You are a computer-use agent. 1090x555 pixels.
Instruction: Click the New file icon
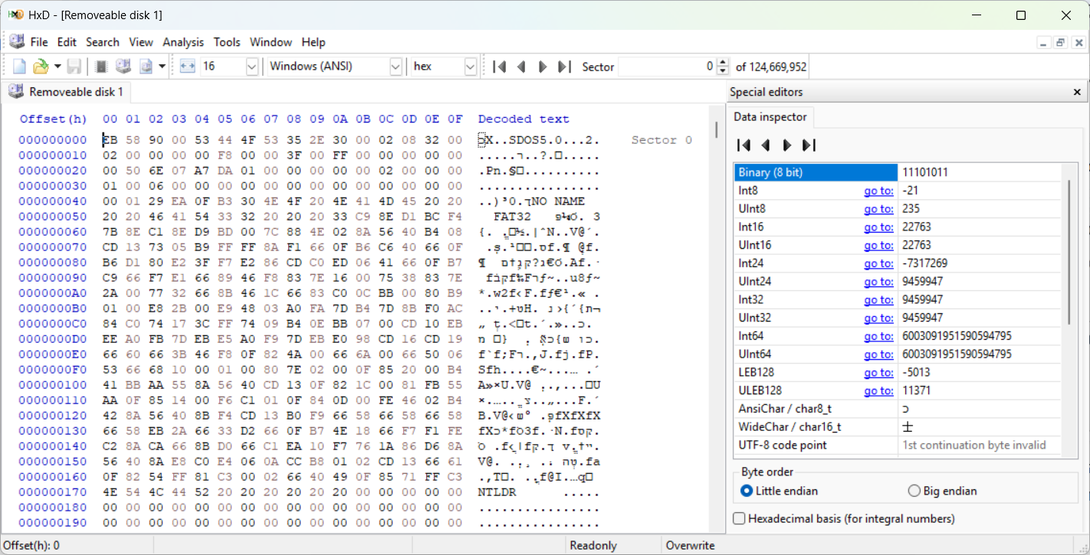pyautogui.click(x=19, y=67)
